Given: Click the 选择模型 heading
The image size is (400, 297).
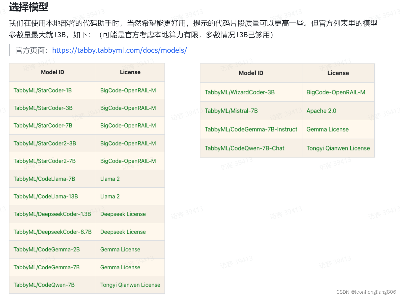Looking at the screenshot, I should [x=28, y=7].
